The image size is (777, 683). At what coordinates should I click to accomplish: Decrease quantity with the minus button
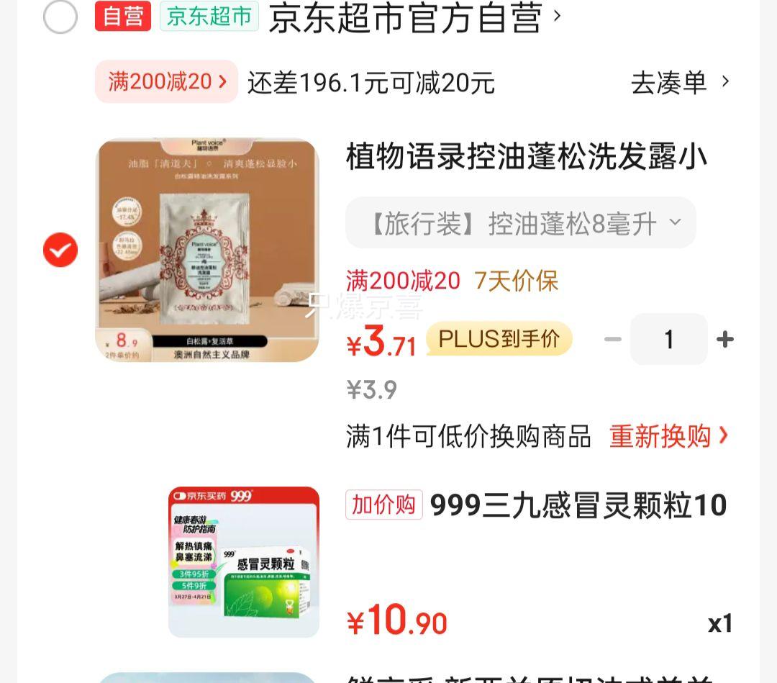612,340
